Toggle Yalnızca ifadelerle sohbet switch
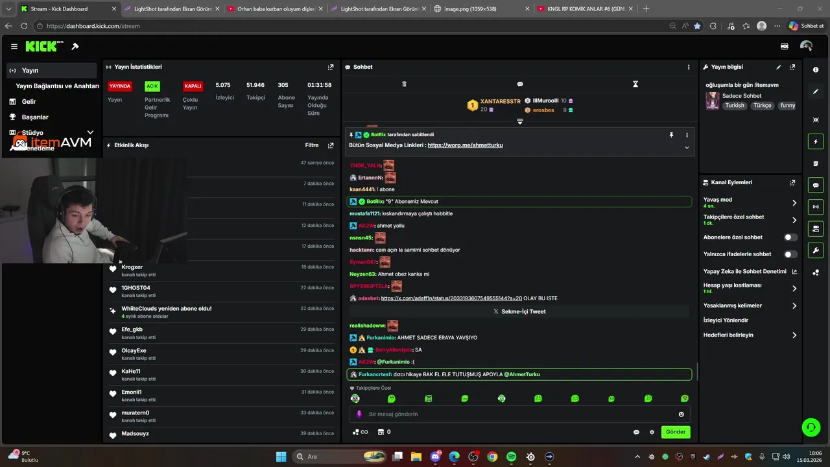Image resolution: width=830 pixels, height=467 pixels. pos(790,254)
